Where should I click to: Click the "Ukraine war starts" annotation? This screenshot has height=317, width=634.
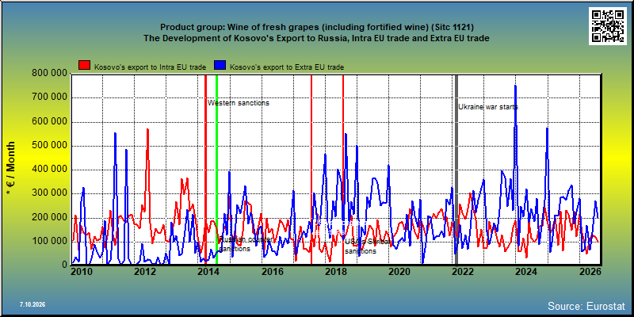[x=488, y=107]
